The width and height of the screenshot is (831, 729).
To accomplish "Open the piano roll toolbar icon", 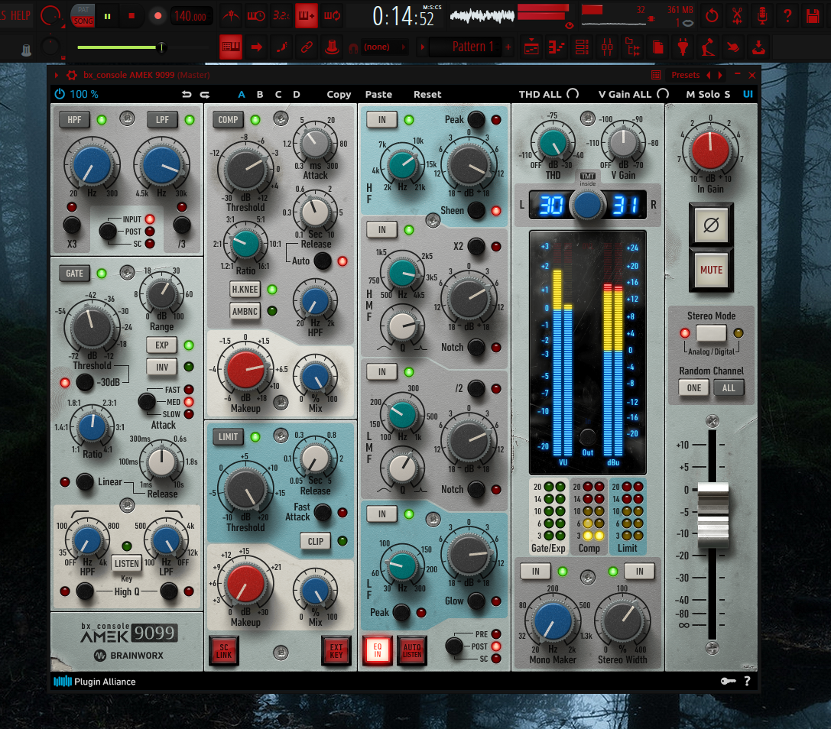I will tap(556, 47).
